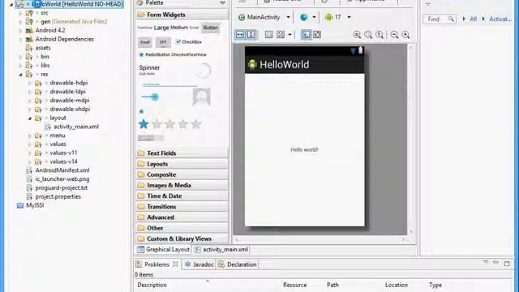
Task: Open the Declaration tab
Action: coord(238,264)
